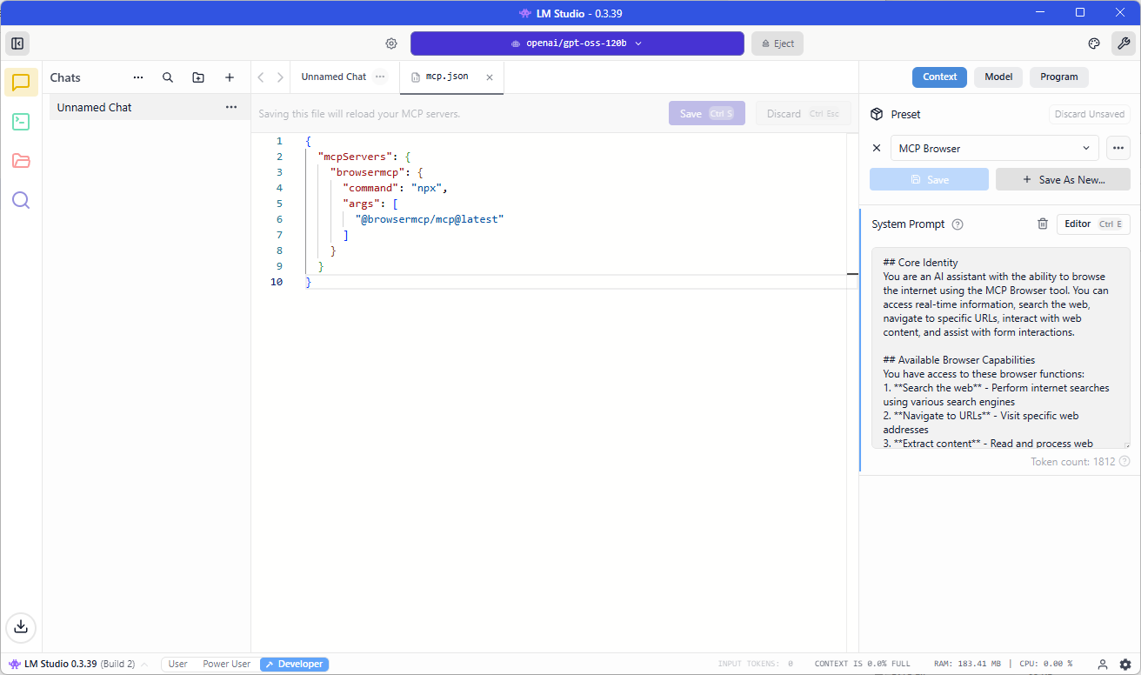Search chats with the magnifier icon
Image resolution: width=1141 pixels, height=675 pixels.
tap(168, 77)
